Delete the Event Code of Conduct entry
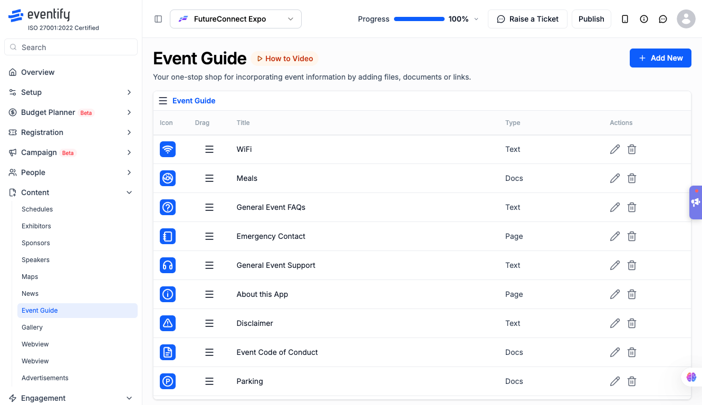Screen dimensions: 702x405 click(632, 352)
